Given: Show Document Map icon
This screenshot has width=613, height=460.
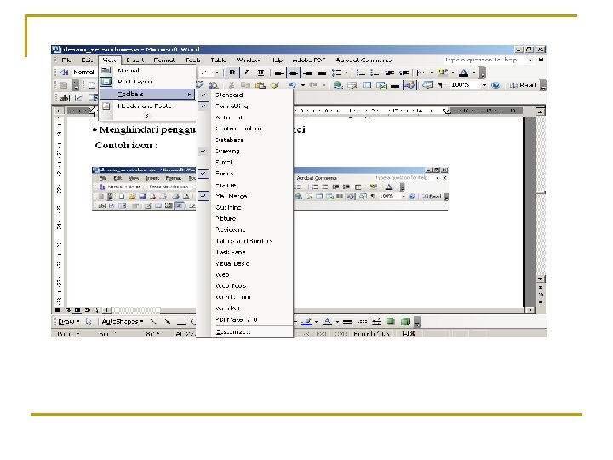Looking at the screenshot, I should (427, 85).
